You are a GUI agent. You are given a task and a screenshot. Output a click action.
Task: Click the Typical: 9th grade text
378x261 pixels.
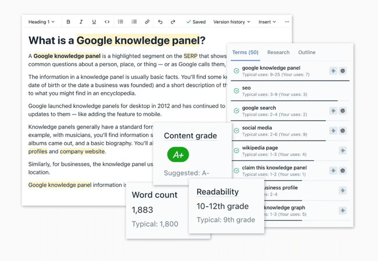[226, 220]
